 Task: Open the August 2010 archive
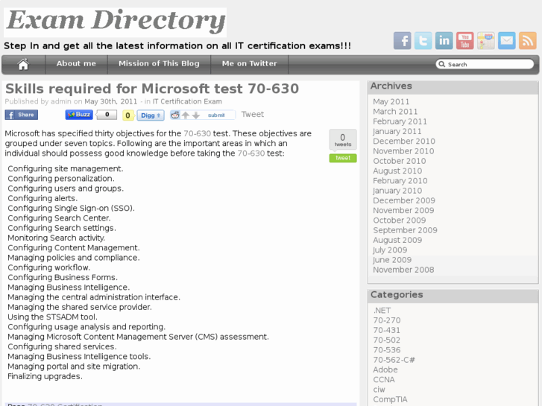click(397, 171)
